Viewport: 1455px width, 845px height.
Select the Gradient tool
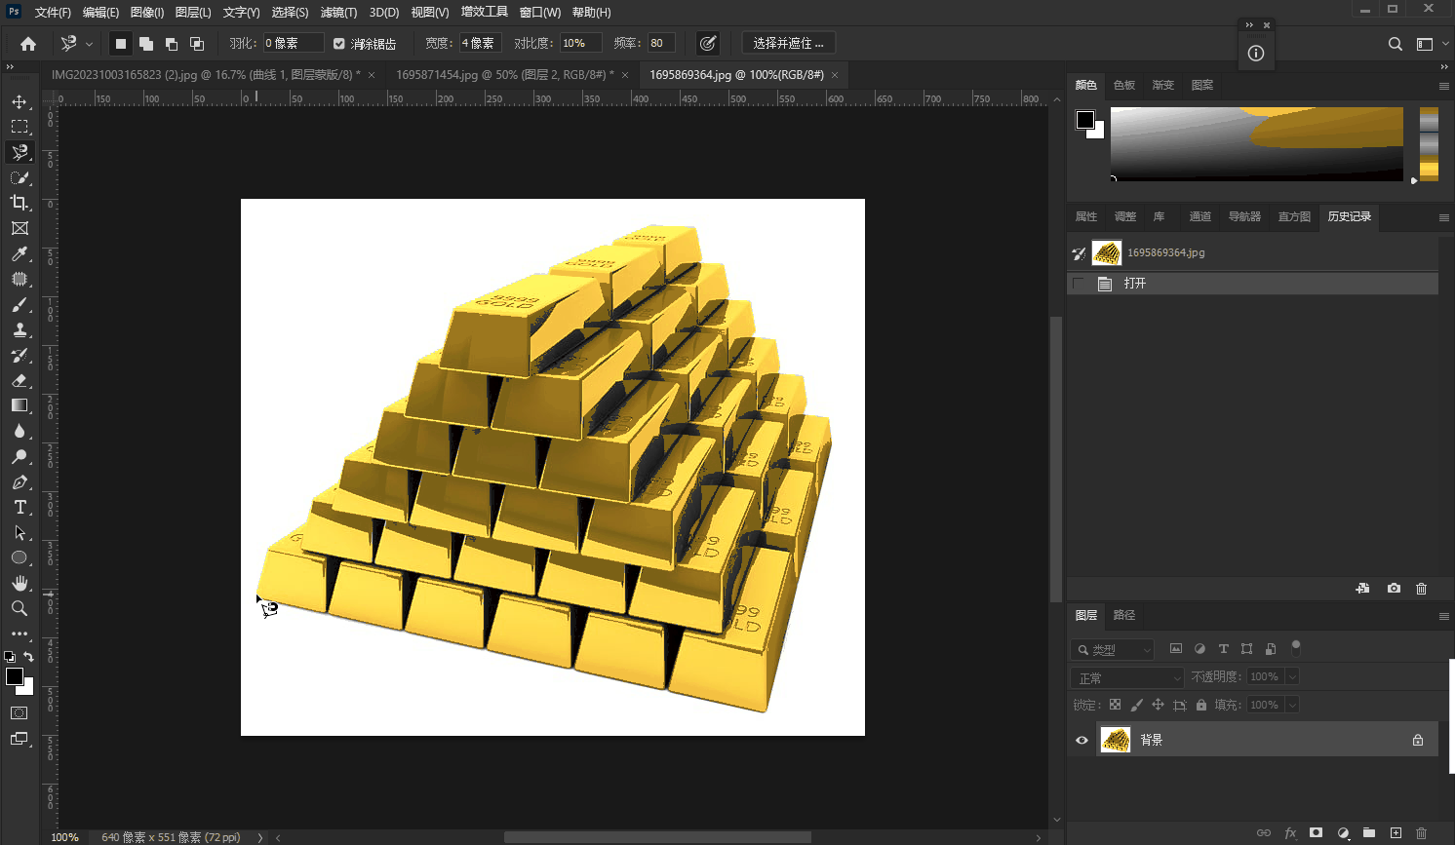click(x=19, y=405)
